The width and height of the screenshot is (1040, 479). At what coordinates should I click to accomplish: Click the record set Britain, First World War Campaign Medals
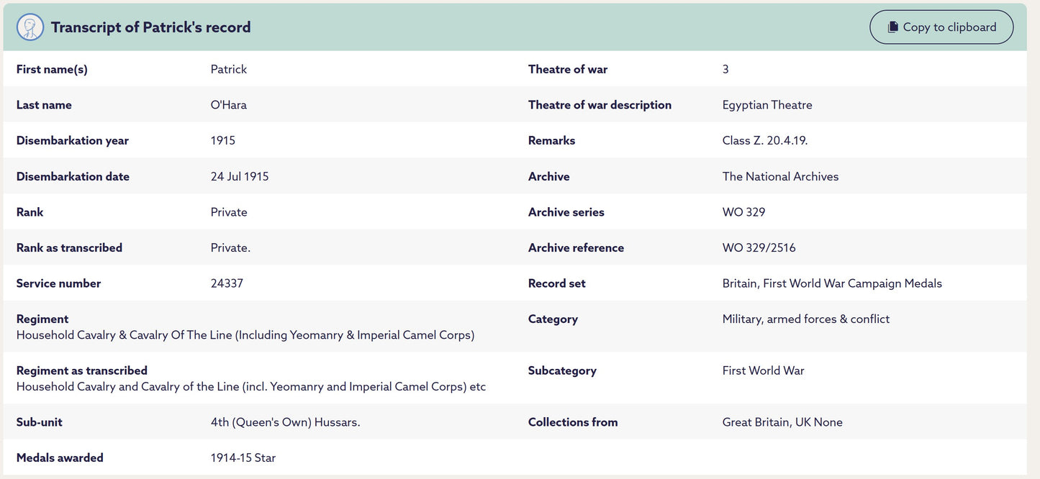[x=832, y=283]
